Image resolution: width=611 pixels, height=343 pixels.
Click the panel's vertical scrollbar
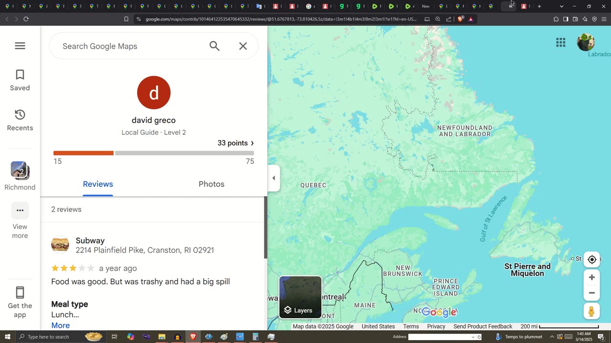pyautogui.click(x=265, y=228)
